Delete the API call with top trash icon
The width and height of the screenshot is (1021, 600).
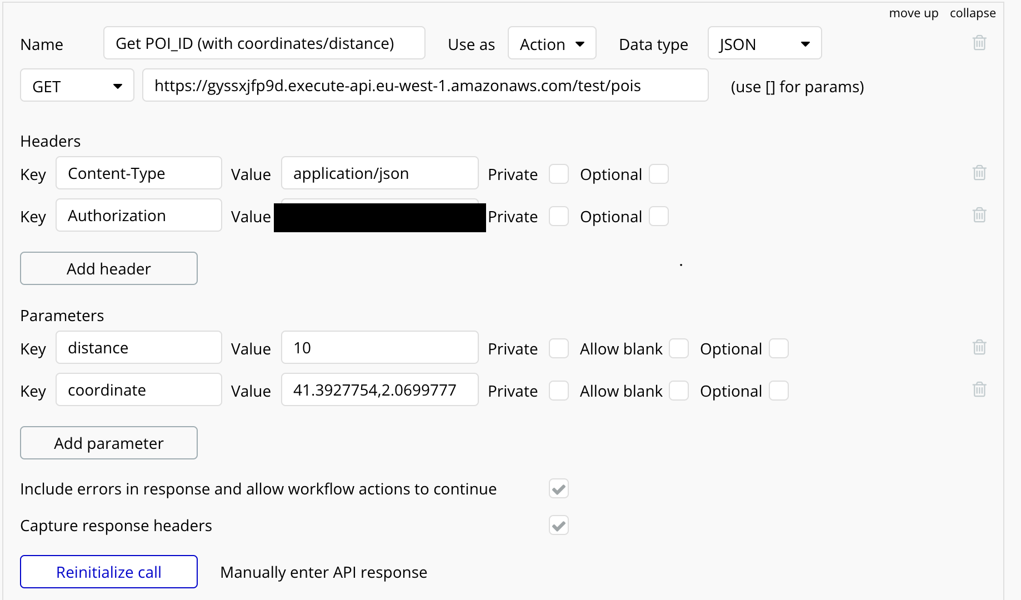click(979, 43)
